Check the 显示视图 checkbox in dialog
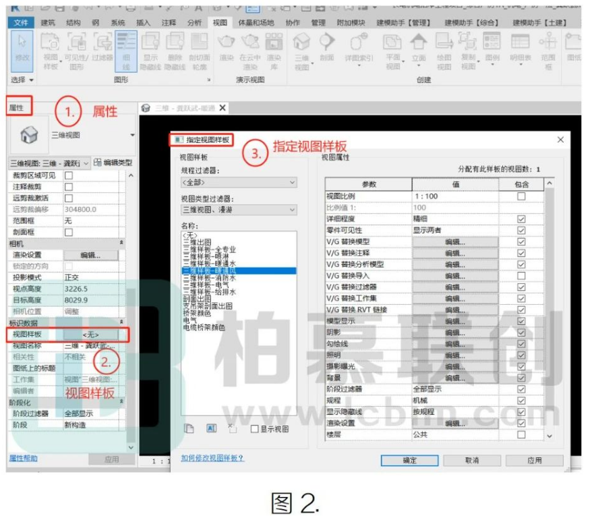The width and height of the screenshot is (594, 524). (x=255, y=429)
